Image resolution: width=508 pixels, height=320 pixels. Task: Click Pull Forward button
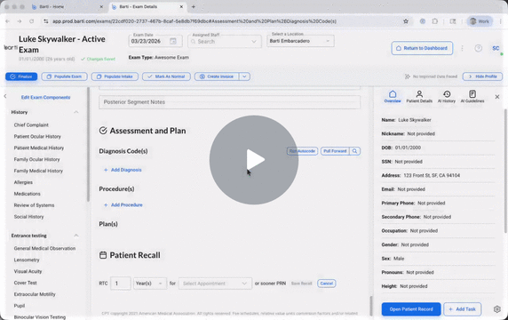pyautogui.click(x=335, y=151)
